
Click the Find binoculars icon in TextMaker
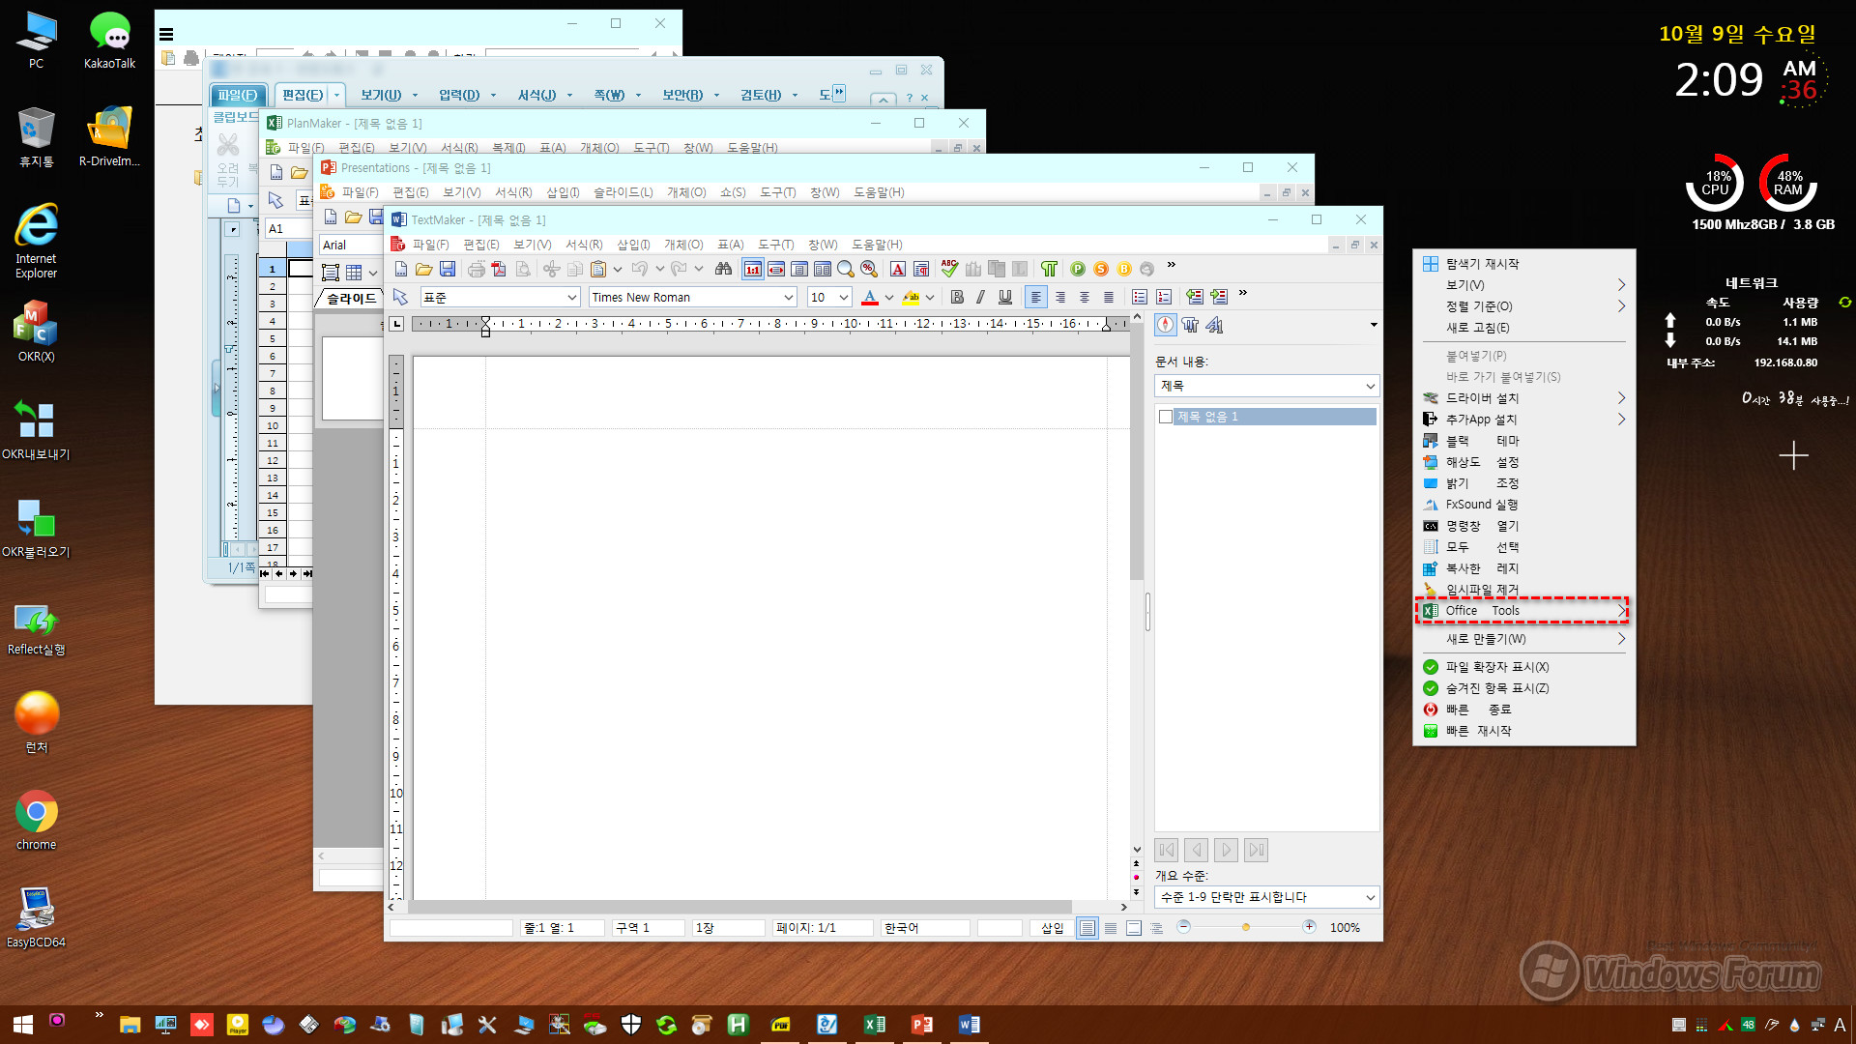coord(723,269)
